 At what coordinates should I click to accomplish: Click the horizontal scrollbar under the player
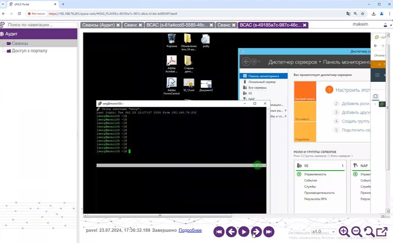click(x=159, y=216)
